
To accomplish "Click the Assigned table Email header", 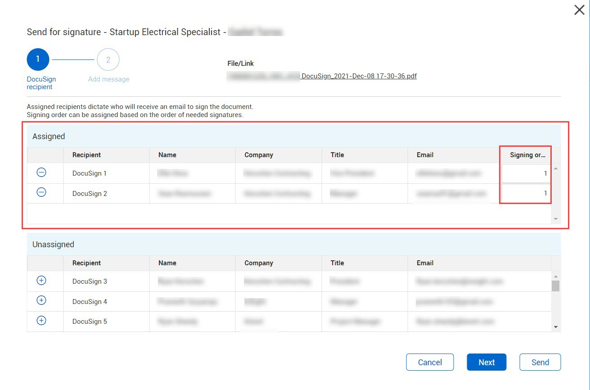I will pyautogui.click(x=455, y=155).
